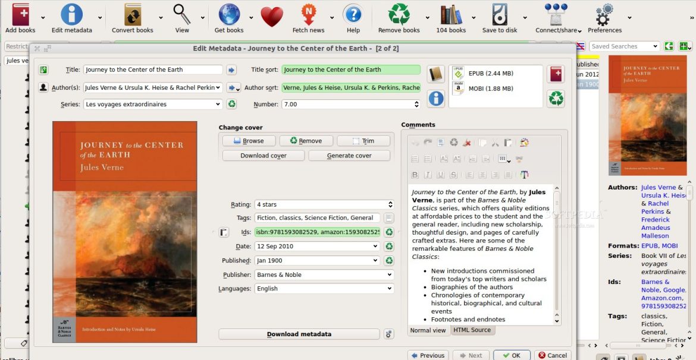Click the Download metadata button
The image size is (696, 360).
click(299, 334)
